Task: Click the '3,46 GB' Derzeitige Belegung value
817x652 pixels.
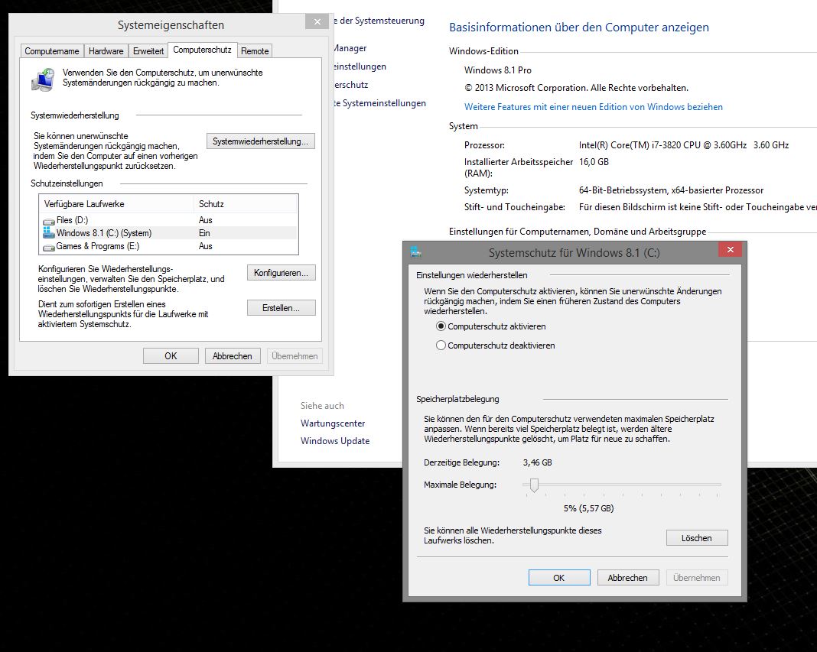Action: [537, 462]
